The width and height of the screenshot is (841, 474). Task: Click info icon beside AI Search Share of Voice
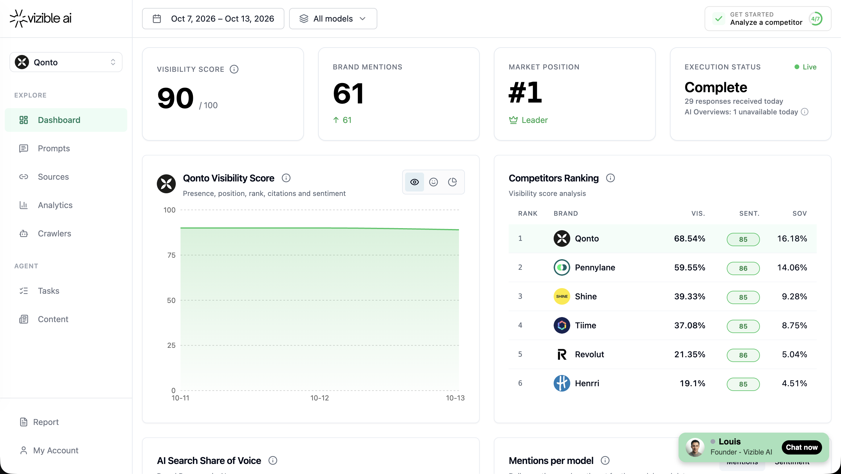(273, 460)
